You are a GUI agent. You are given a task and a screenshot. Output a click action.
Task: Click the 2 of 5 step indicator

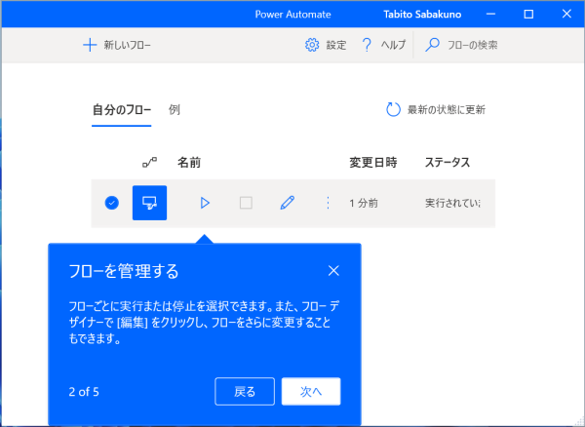pos(84,392)
